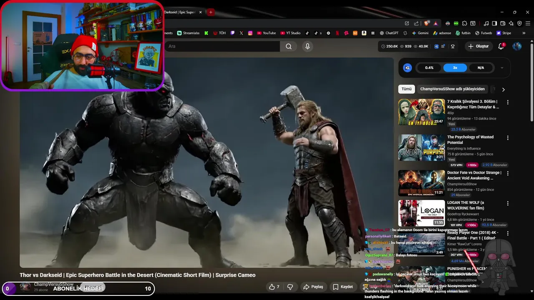Open the ChatGPT bookmark
This screenshot has height=300, width=534.
(389, 33)
